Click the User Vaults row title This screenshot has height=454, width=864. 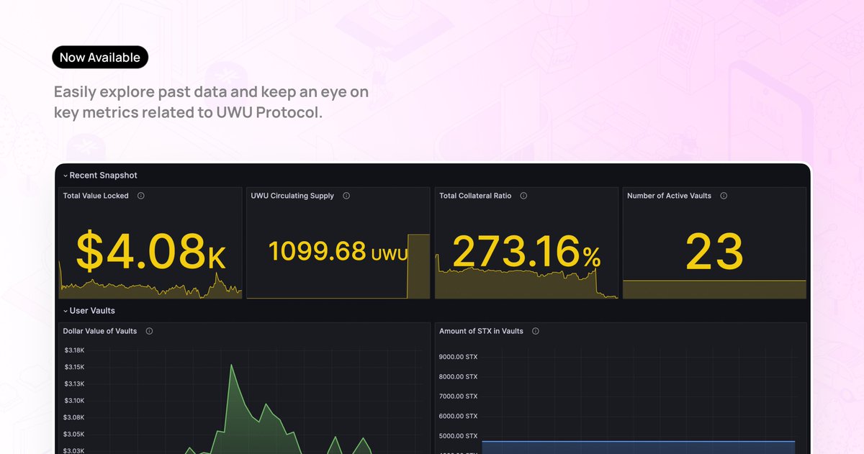tap(92, 311)
